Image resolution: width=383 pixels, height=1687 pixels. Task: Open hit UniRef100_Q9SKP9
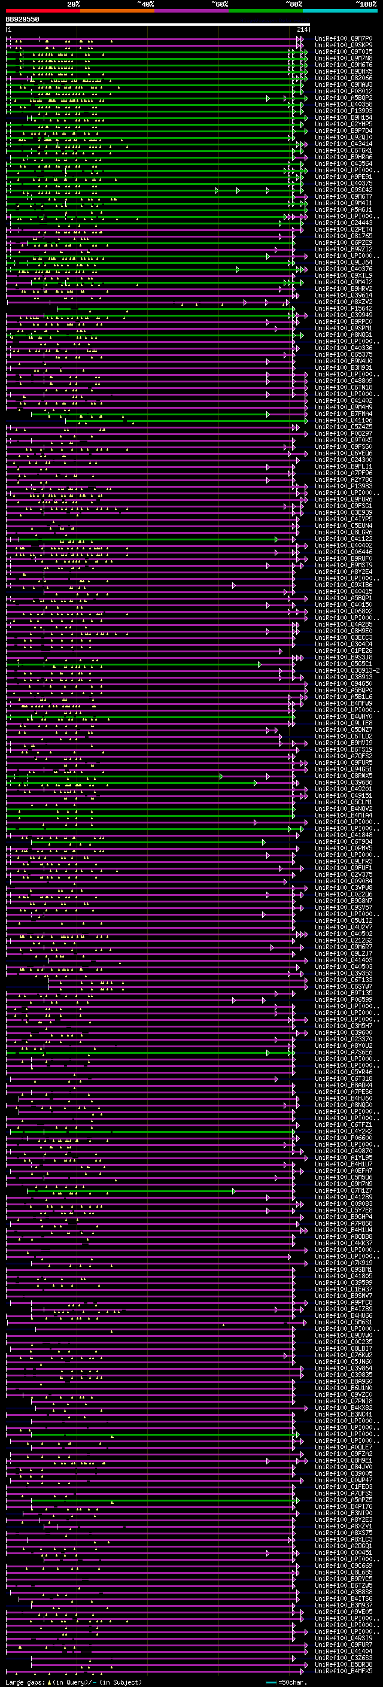click(344, 45)
